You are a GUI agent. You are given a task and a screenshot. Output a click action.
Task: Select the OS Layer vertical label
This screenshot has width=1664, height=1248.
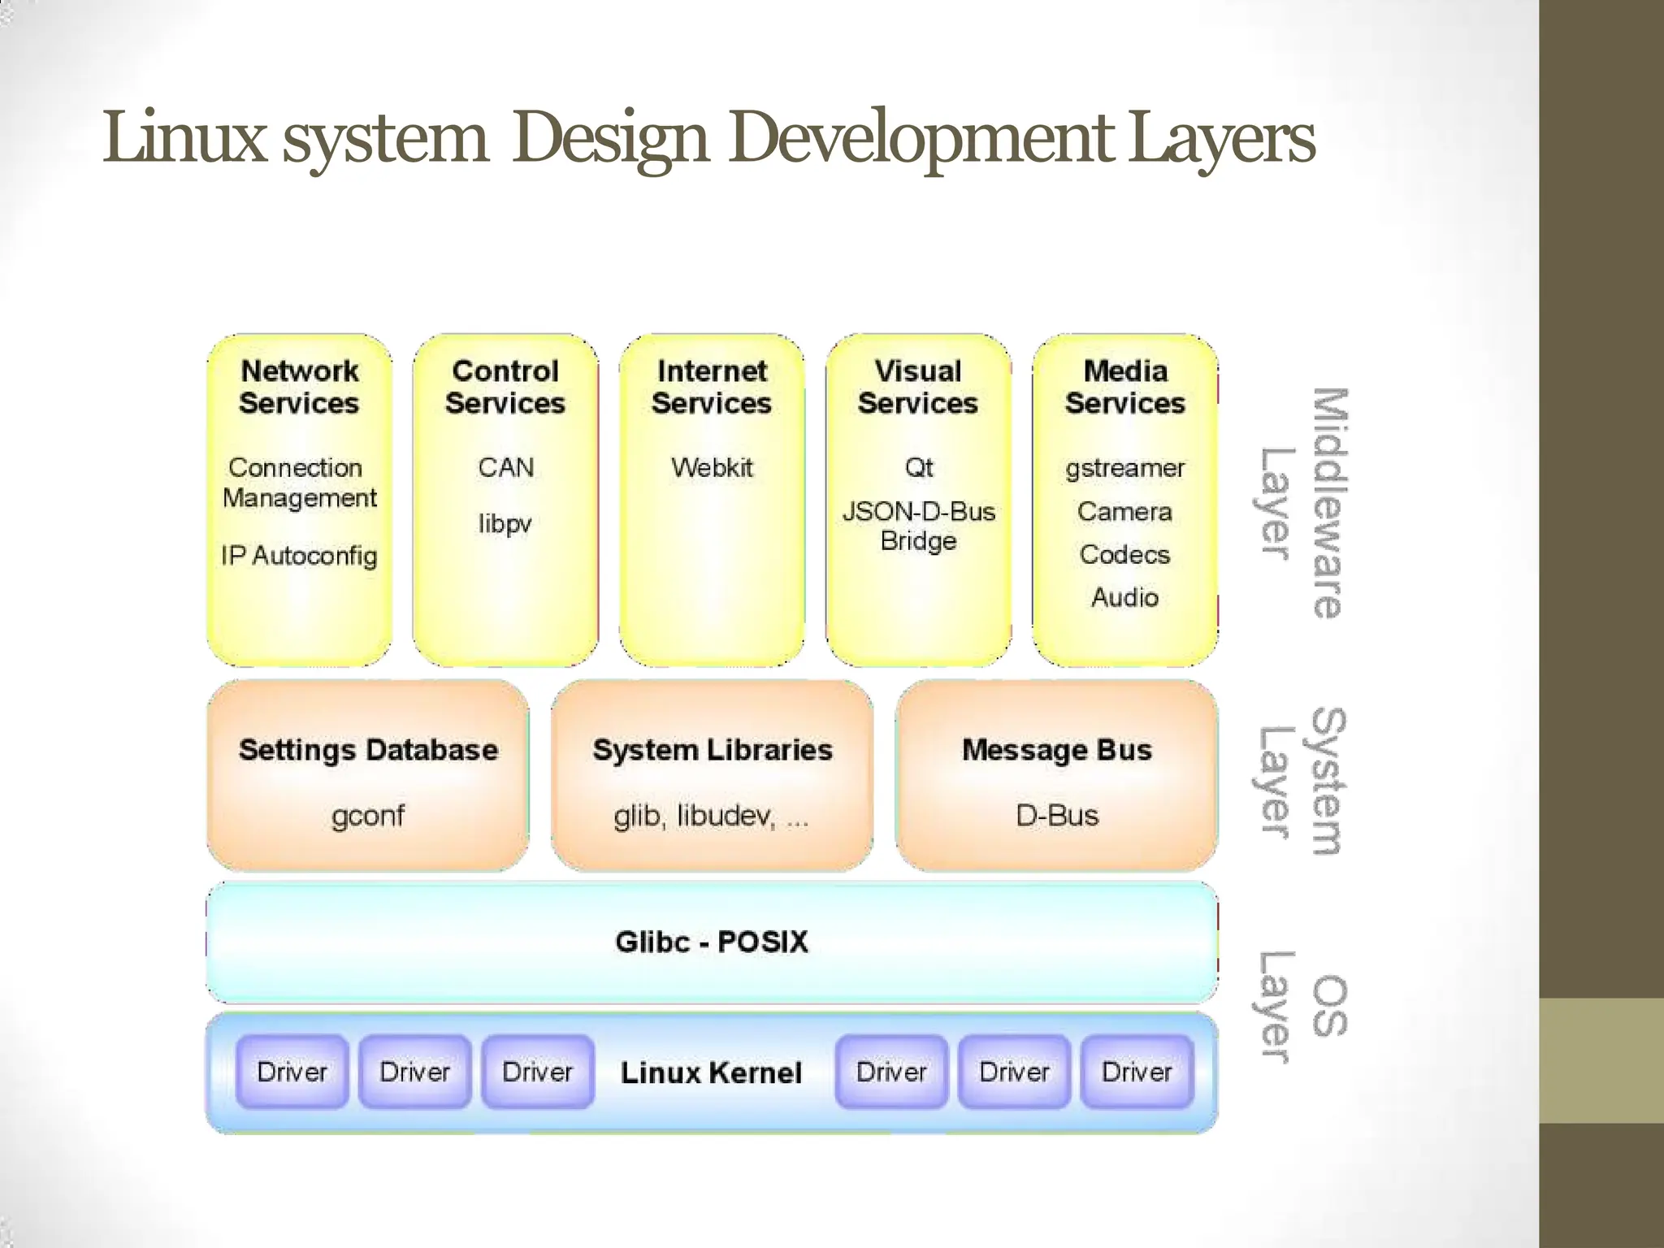pyautogui.click(x=1302, y=1006)
